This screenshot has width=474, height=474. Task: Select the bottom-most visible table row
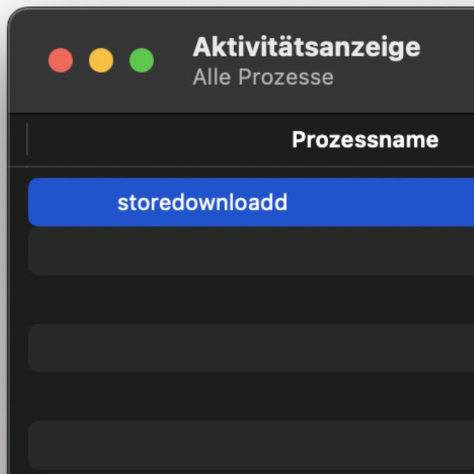point(250,445)
